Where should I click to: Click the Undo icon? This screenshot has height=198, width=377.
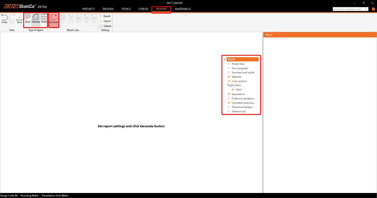point(4,19)
